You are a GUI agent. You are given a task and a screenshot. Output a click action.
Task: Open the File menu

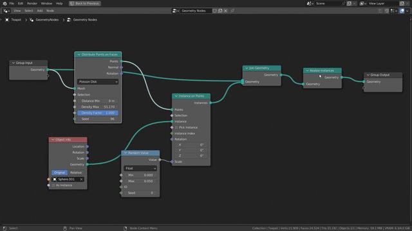(12, 3)
